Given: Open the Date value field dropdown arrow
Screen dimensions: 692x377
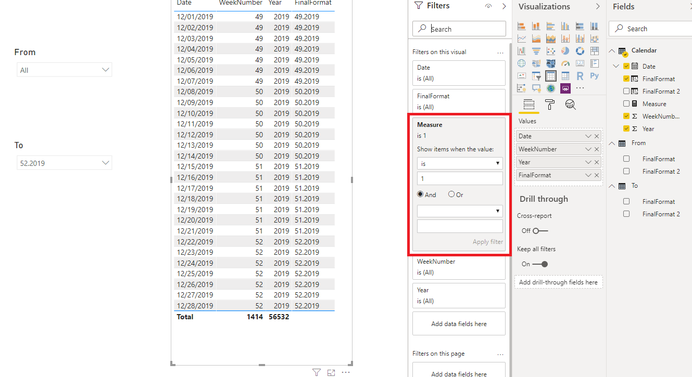Looking at the screenshot, I should tap(588, 136).
